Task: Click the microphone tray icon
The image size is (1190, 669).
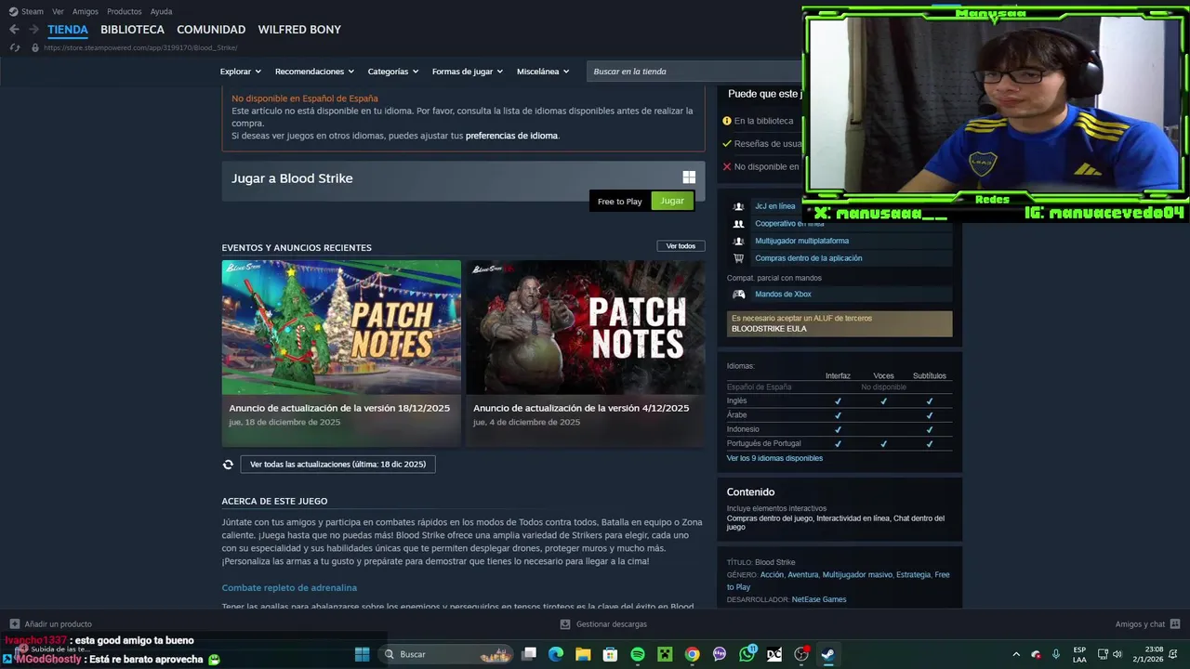Action: click(1055, 654)
